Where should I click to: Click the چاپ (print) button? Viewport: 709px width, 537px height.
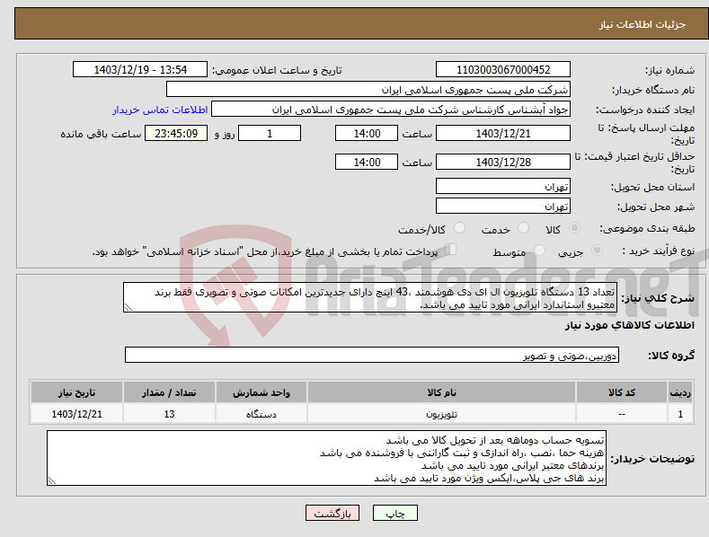point(394,514)
